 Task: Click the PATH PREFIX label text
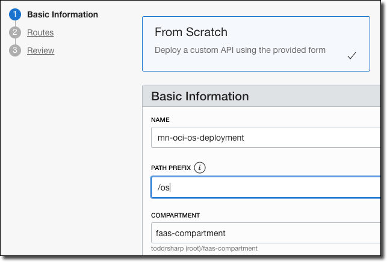point(170,168)
